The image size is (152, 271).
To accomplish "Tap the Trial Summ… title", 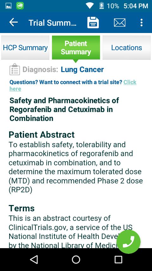I will (52, 23).
